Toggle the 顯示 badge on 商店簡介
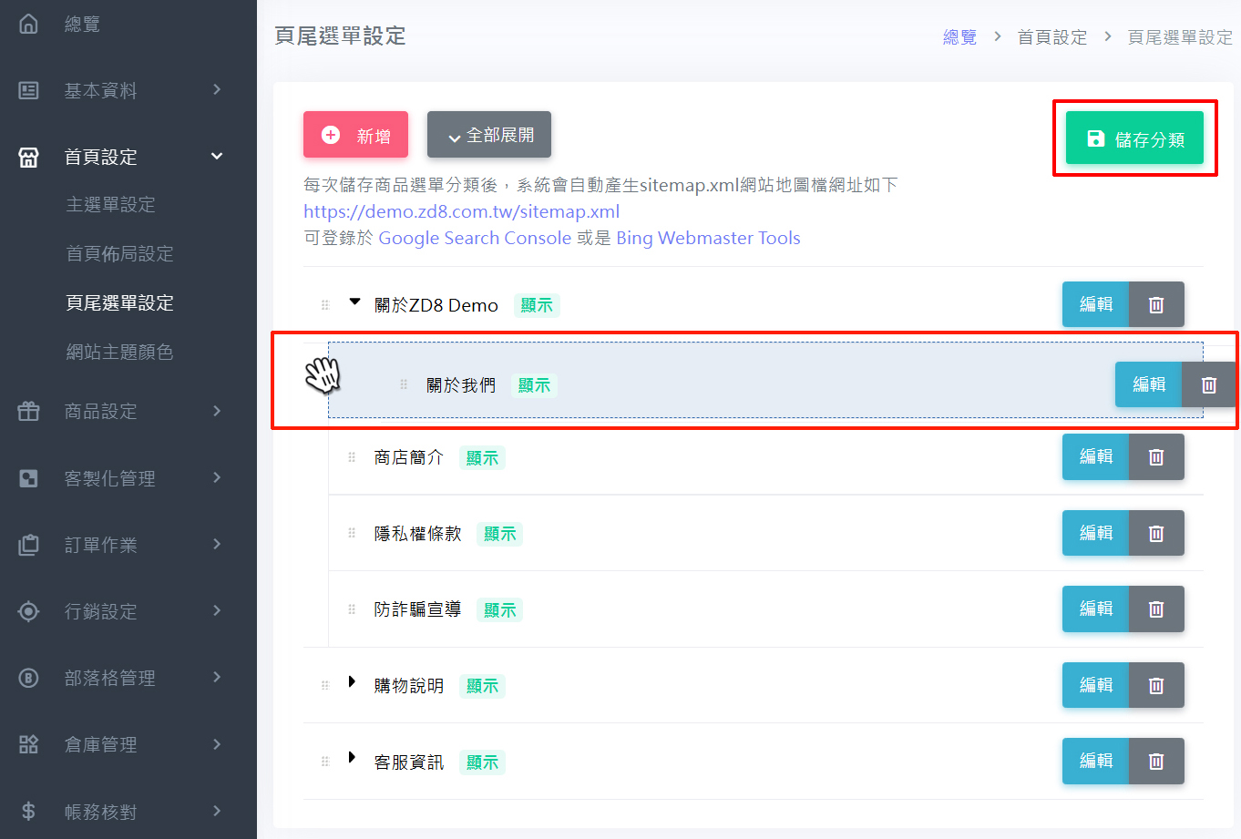Image resolution: width=1241 pixels, height=839 pixels. pyautogui.click(x=482, y=458)
